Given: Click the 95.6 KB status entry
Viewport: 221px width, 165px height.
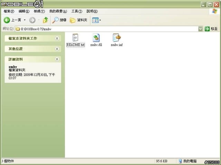Looking at the screenshot, I should click(x=162, y=161).
